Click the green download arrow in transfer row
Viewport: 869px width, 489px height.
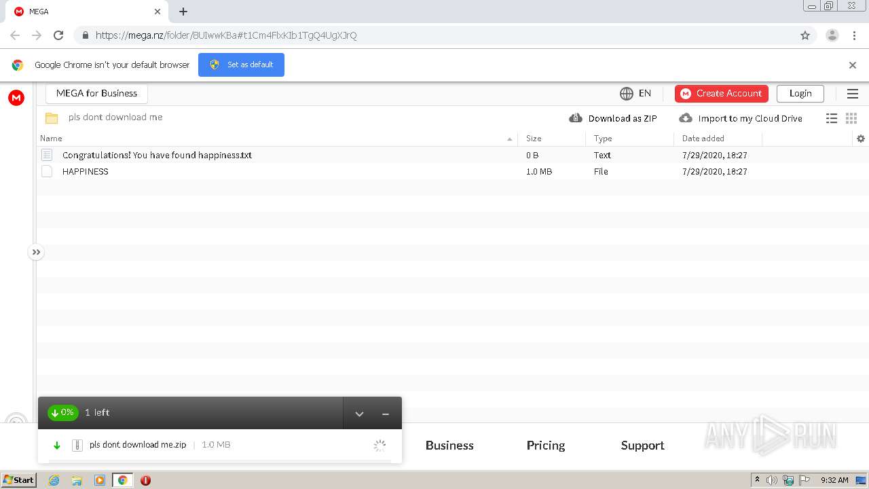57,446
